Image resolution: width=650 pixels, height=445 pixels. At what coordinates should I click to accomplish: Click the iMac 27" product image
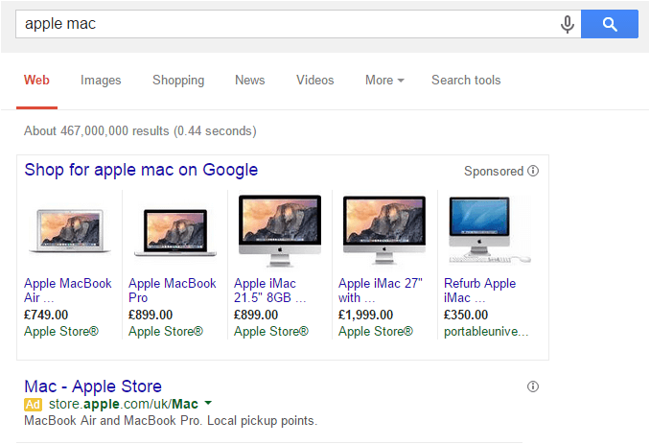(384, 230)
